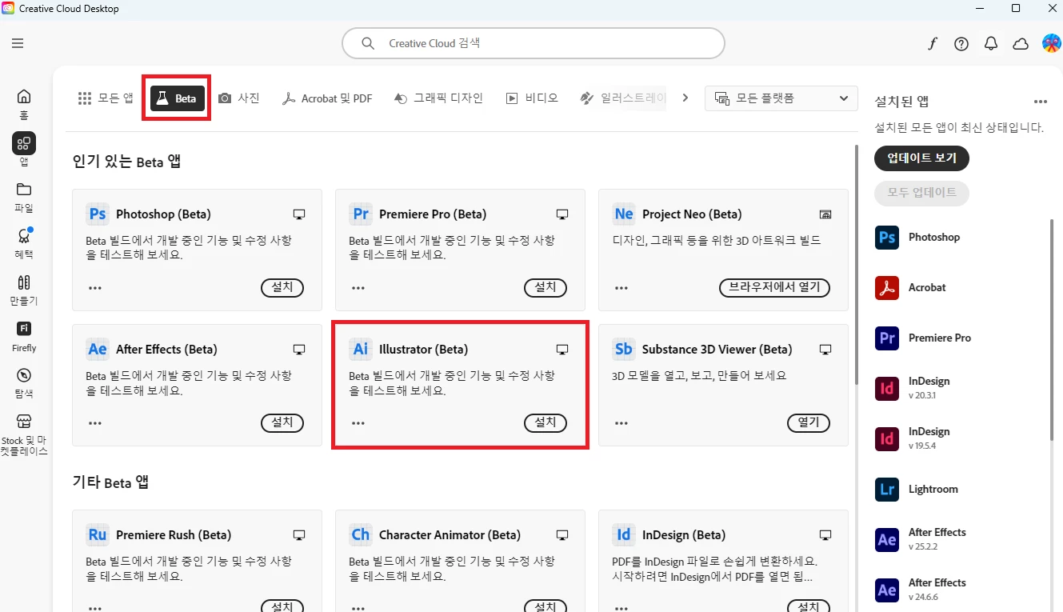This screenshot has height=612, width=1063.
Task: Open the hamburger menu icon
Action: 18,43
